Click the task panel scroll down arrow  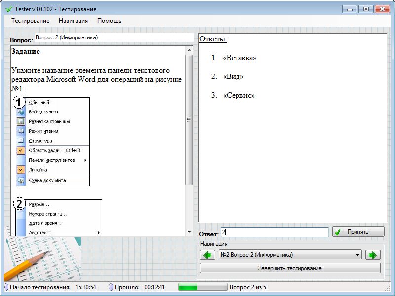(x=189, y=232)
